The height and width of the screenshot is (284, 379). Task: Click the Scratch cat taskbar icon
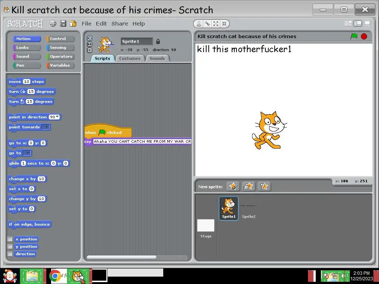(78, 276)
